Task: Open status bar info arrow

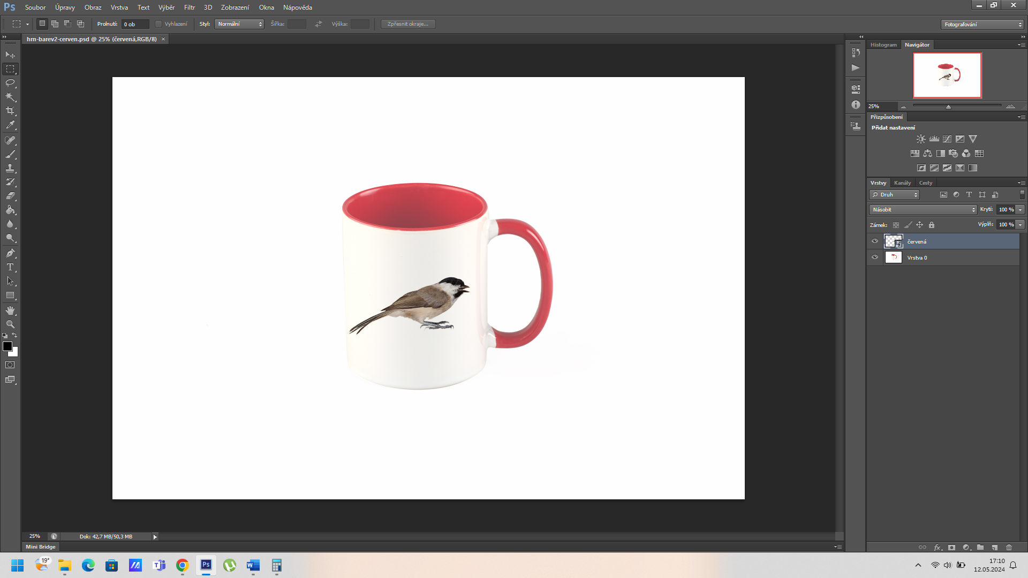Action: [155, 537]
